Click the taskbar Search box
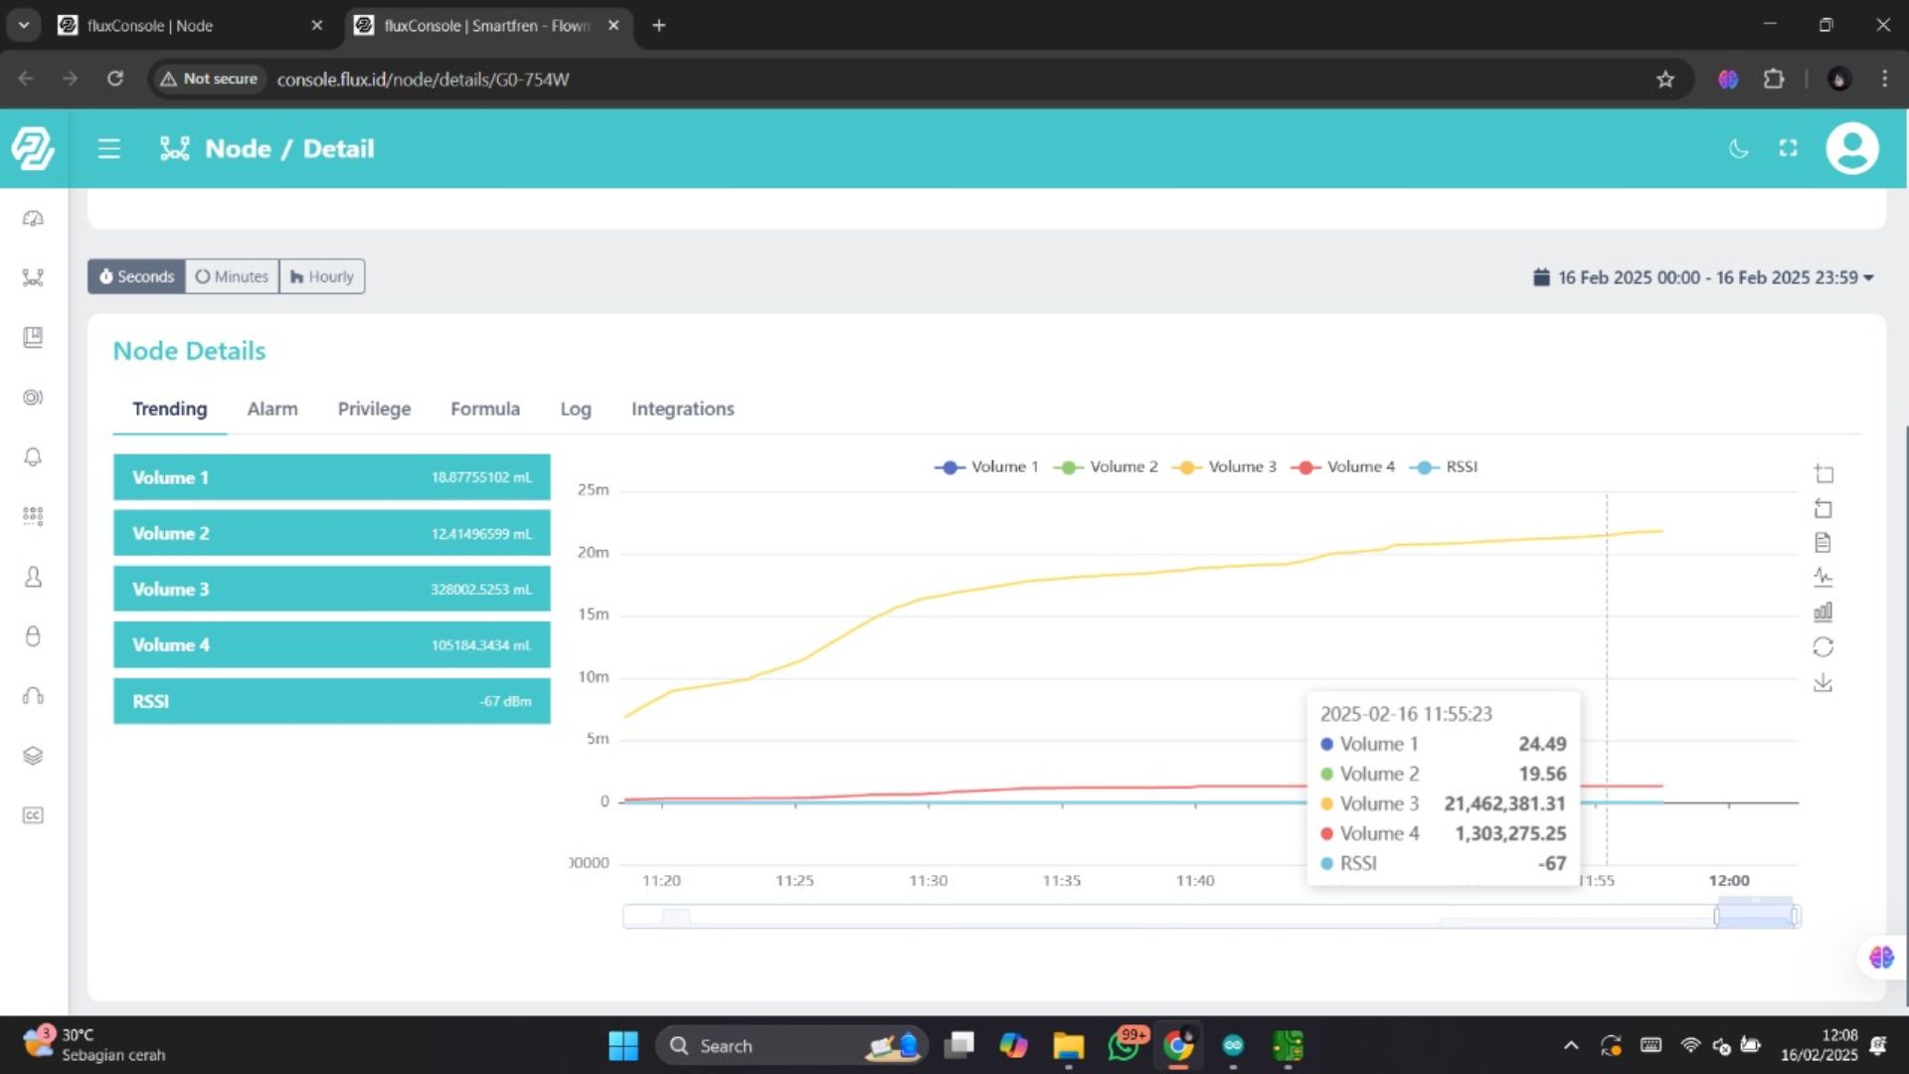 click(x=791, y=1045)
